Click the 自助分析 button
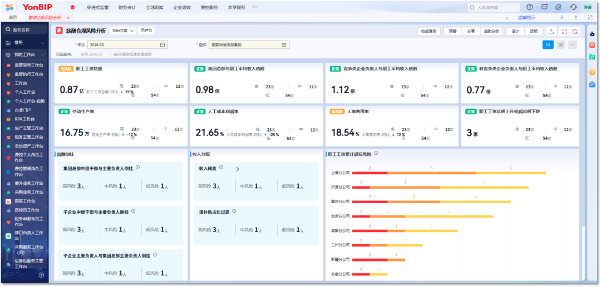Screen dimensions: 601x287 (491, 32)
